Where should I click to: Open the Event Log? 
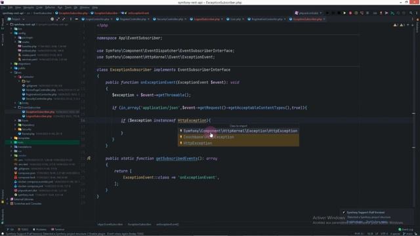point(406,229)
